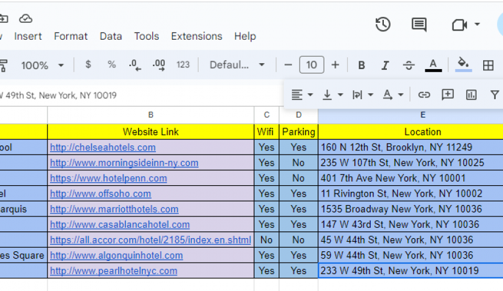Open the morningsideinn-ny.com link

click(124, 163)
